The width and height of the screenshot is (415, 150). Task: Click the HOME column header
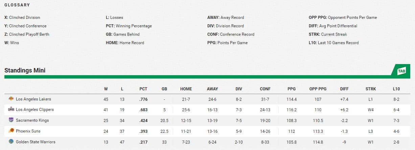pyautogui.click(x=186, y=89)
